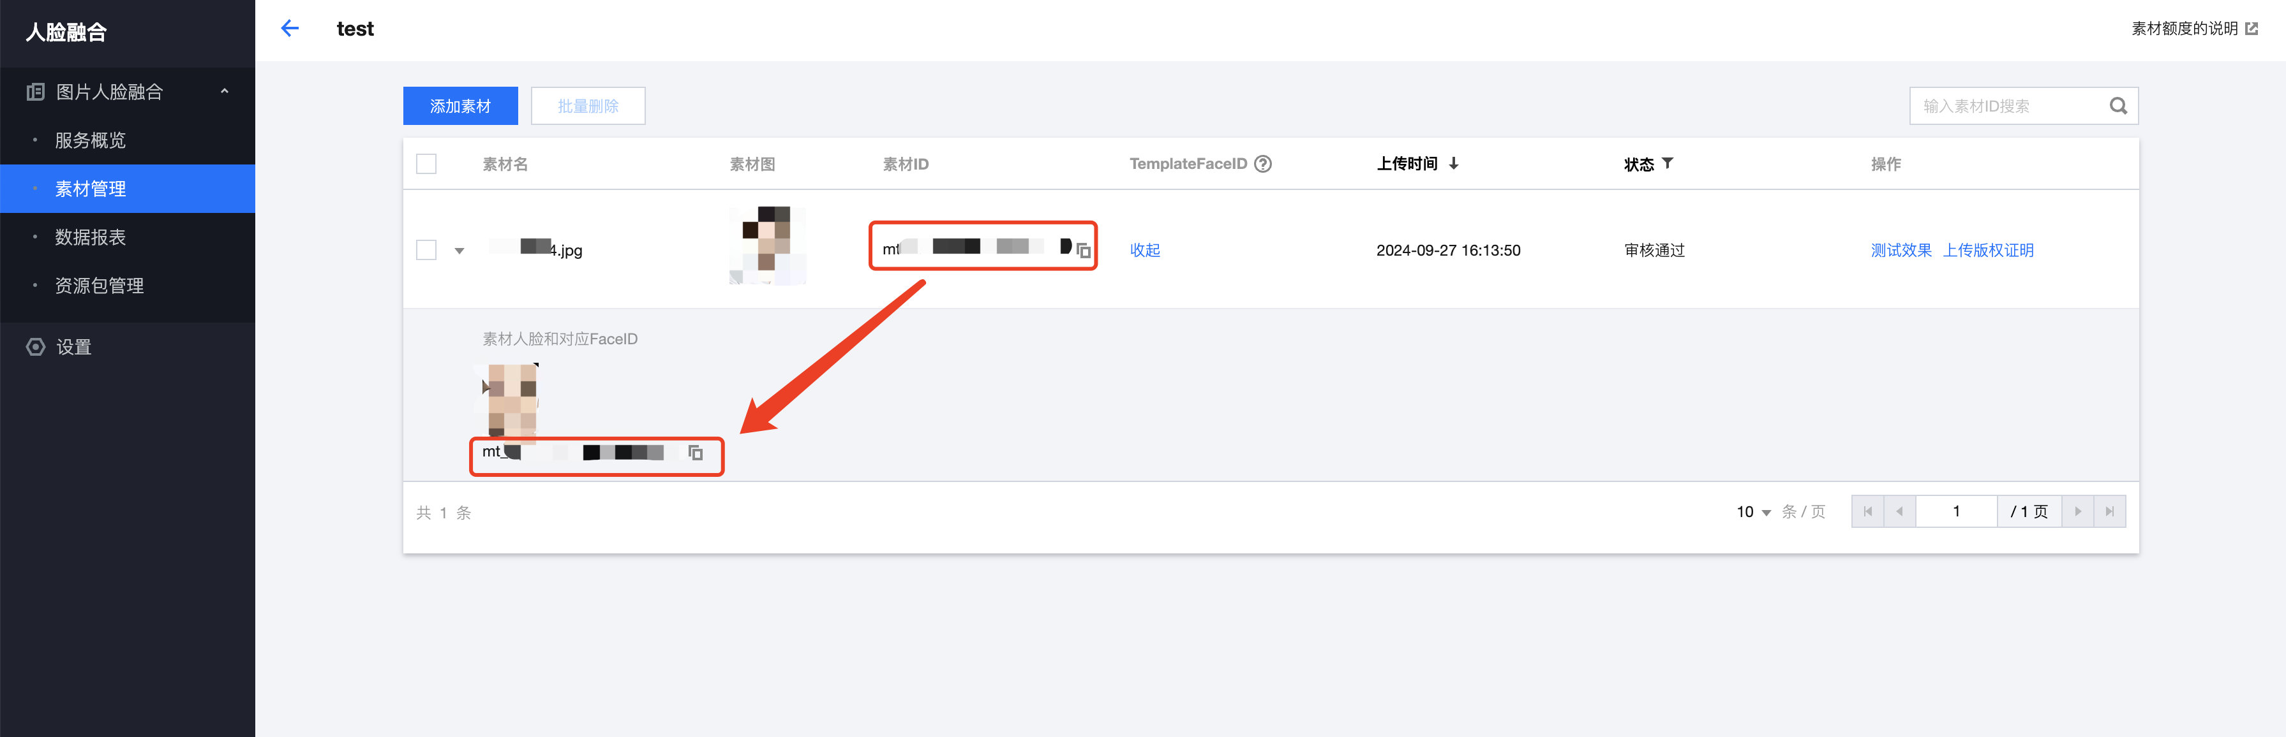Copy the material ID in table row
The height and width of the screenshot is (737, 2286).
(1084, 251)
